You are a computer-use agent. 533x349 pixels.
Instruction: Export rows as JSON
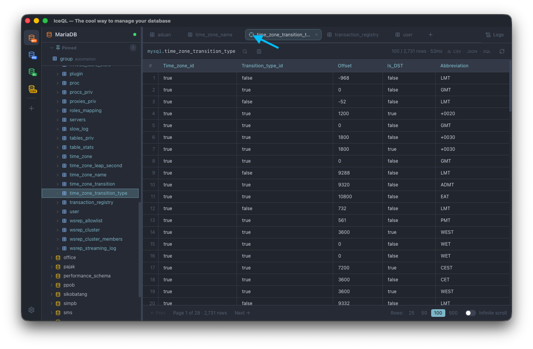[472, 52]
